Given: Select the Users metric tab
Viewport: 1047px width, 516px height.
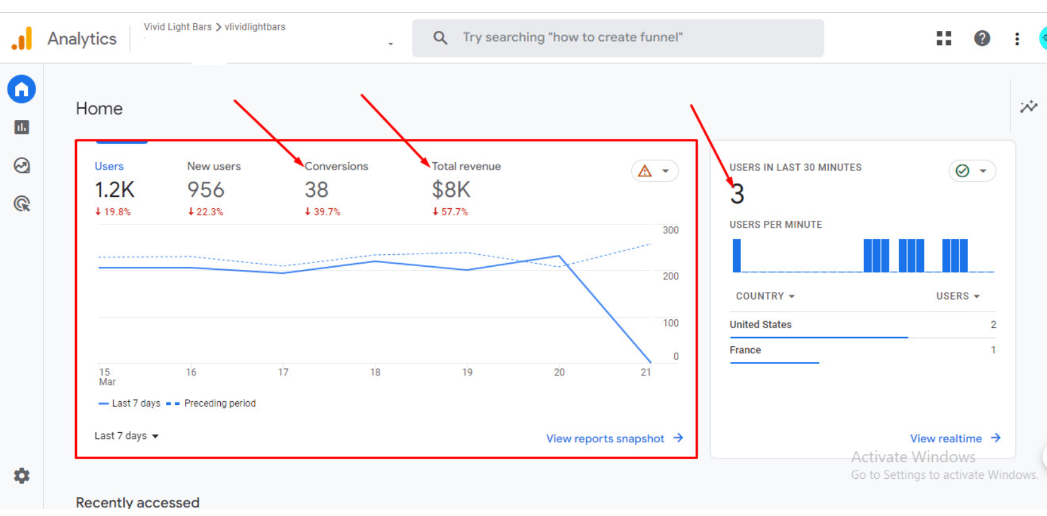Looking at the screenshot, I should point(109,167).
